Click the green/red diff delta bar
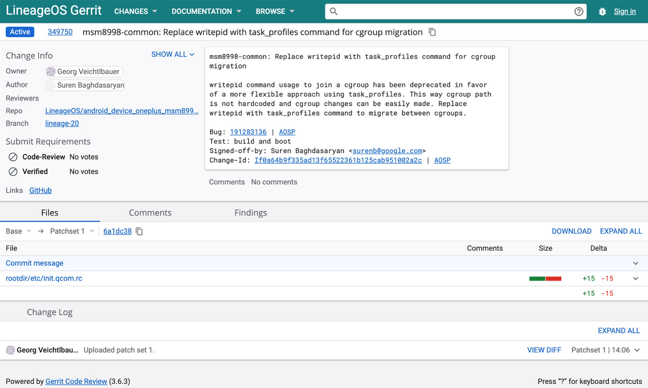 pyautogui.click(x=545, y=278)
